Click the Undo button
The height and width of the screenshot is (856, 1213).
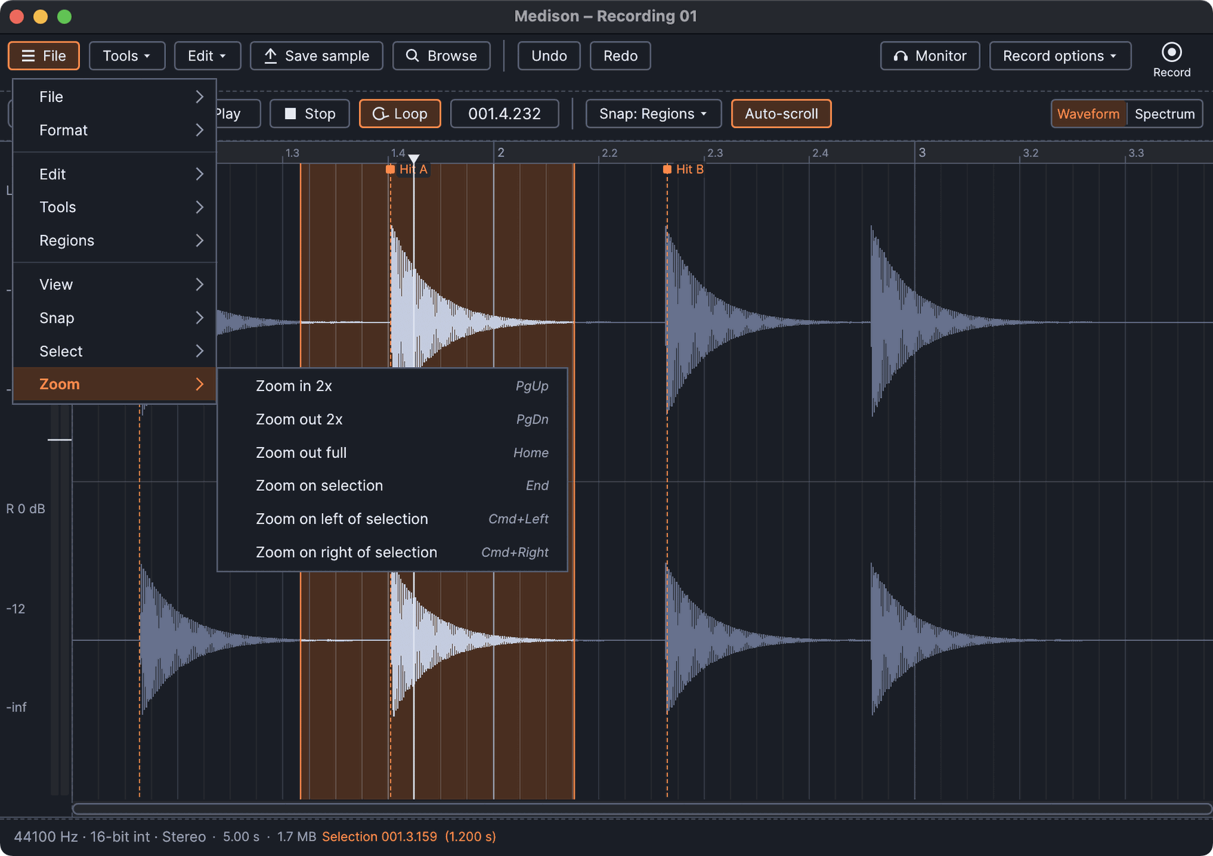[x=549, y=56]
